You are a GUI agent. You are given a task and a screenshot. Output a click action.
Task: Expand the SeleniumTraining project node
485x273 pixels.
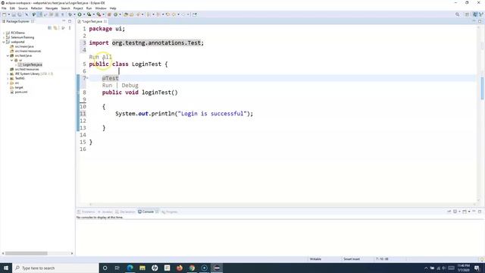click(x=4, y=37)
